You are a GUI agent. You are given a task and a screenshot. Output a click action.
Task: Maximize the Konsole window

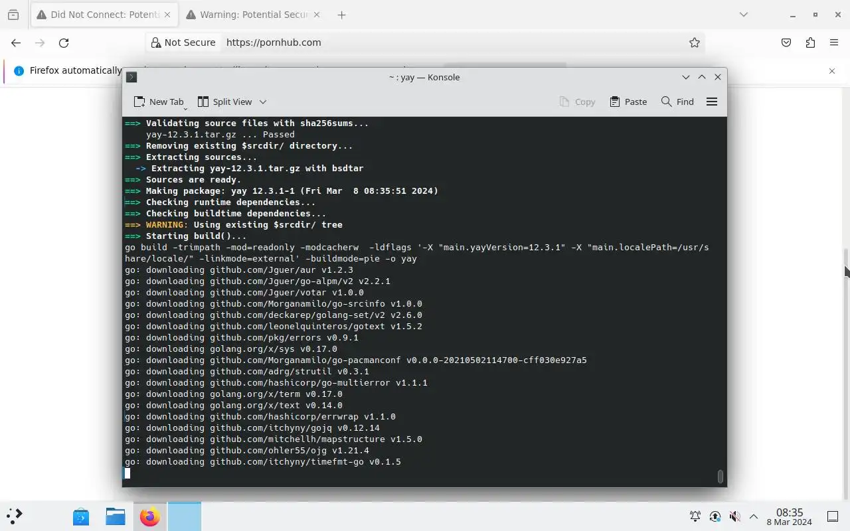pyautogui.click(x=702, y=77)
